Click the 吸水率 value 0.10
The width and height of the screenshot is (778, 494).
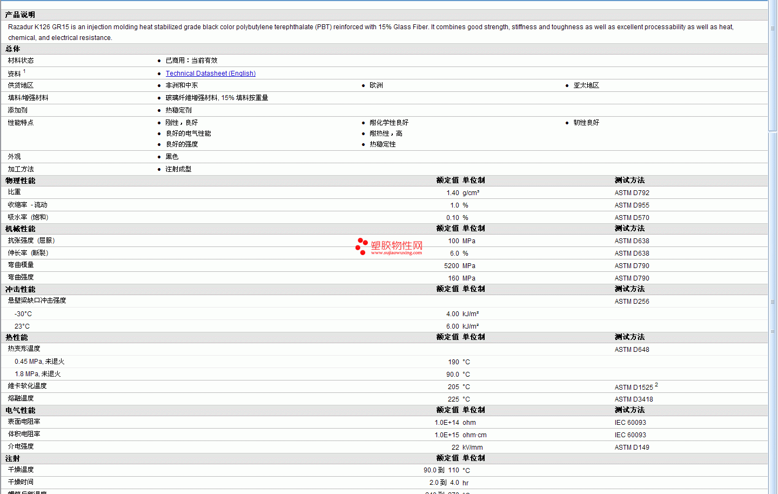(453, 218)
